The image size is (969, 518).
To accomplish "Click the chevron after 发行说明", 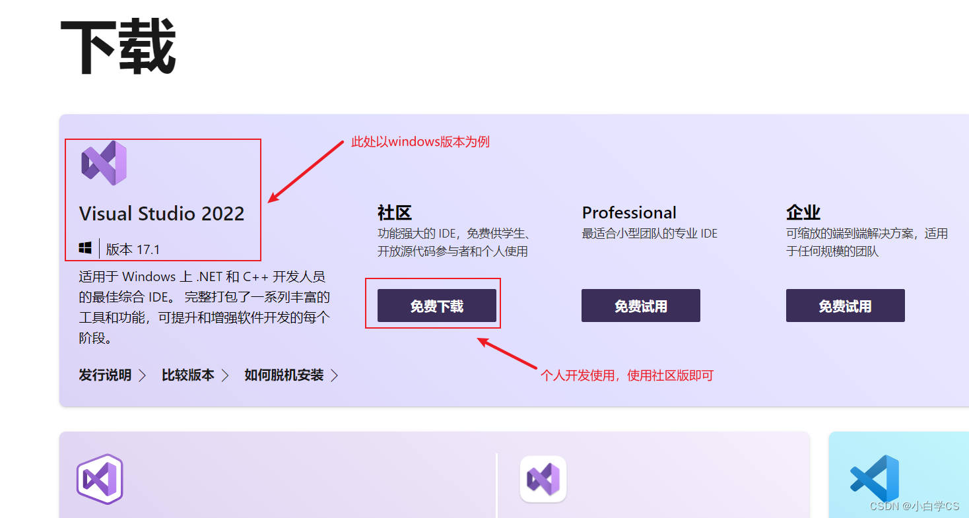I will tap(143, 375).
